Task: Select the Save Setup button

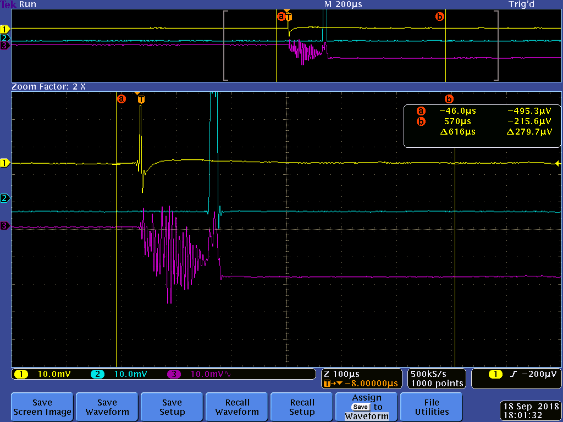Action: coord(172,407)
